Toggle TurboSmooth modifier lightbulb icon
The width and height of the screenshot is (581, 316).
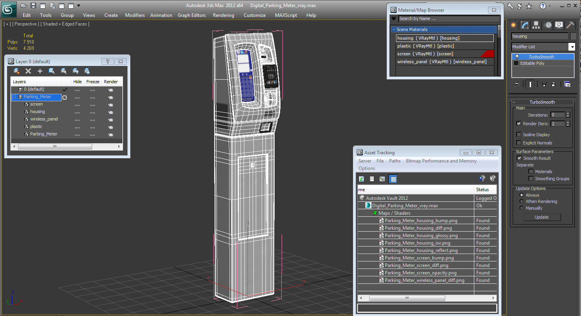click(517, 57)
